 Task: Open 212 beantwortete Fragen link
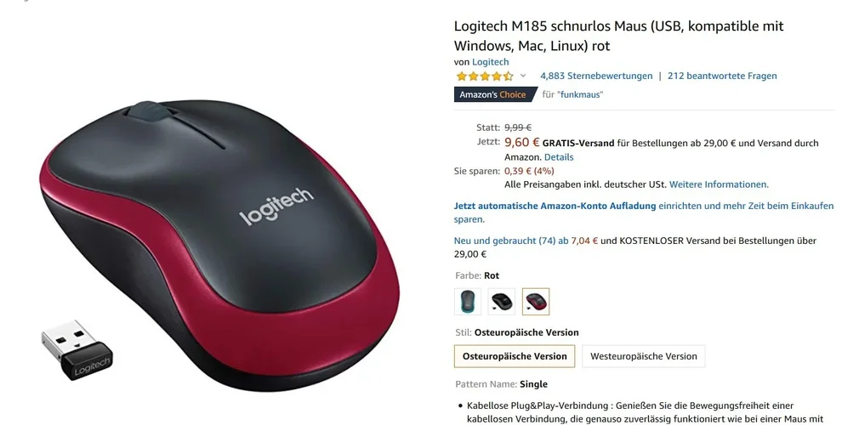(x=722, y=76)
